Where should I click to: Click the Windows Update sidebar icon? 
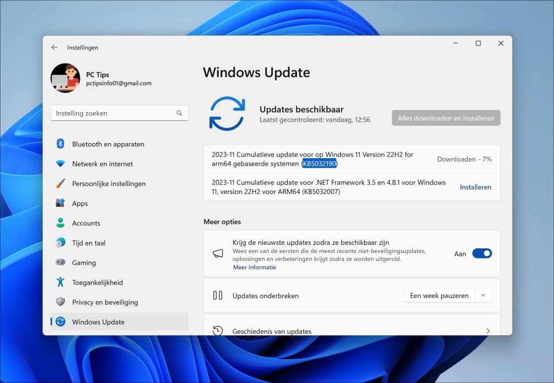[x=61, y=321]
